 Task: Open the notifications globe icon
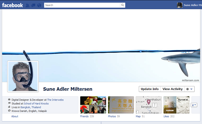pos(39,5)
